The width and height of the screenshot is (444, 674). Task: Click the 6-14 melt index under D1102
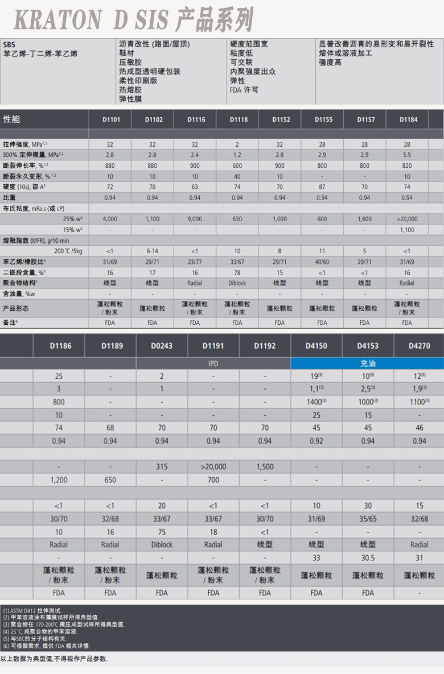tap(153, 251)
